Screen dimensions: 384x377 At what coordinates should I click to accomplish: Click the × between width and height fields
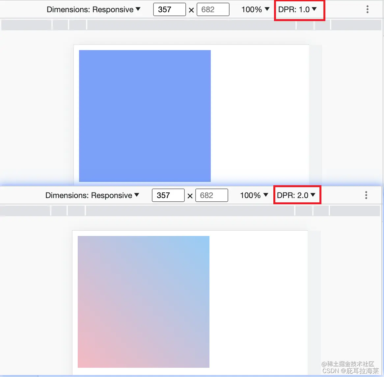[x=191, y=10]
